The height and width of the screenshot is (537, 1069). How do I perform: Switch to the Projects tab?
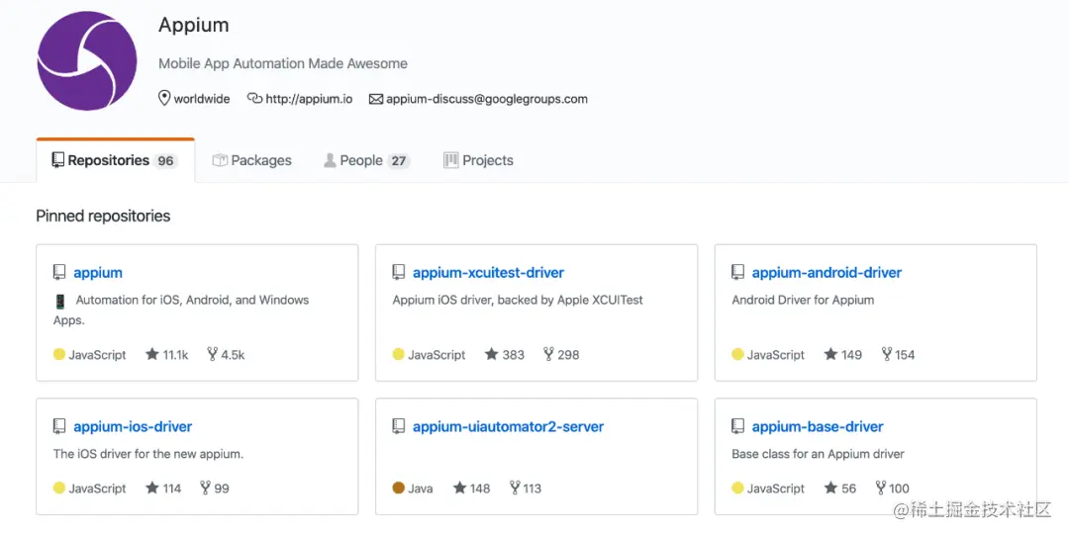479,161
